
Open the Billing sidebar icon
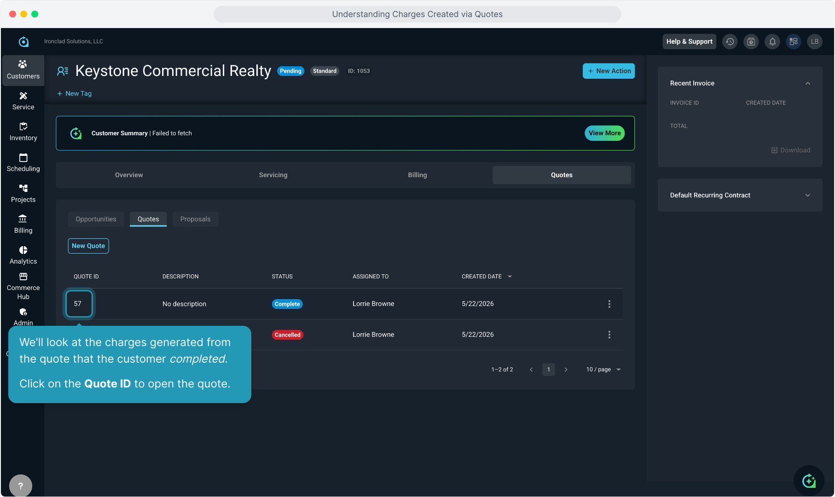pos(23,219)
